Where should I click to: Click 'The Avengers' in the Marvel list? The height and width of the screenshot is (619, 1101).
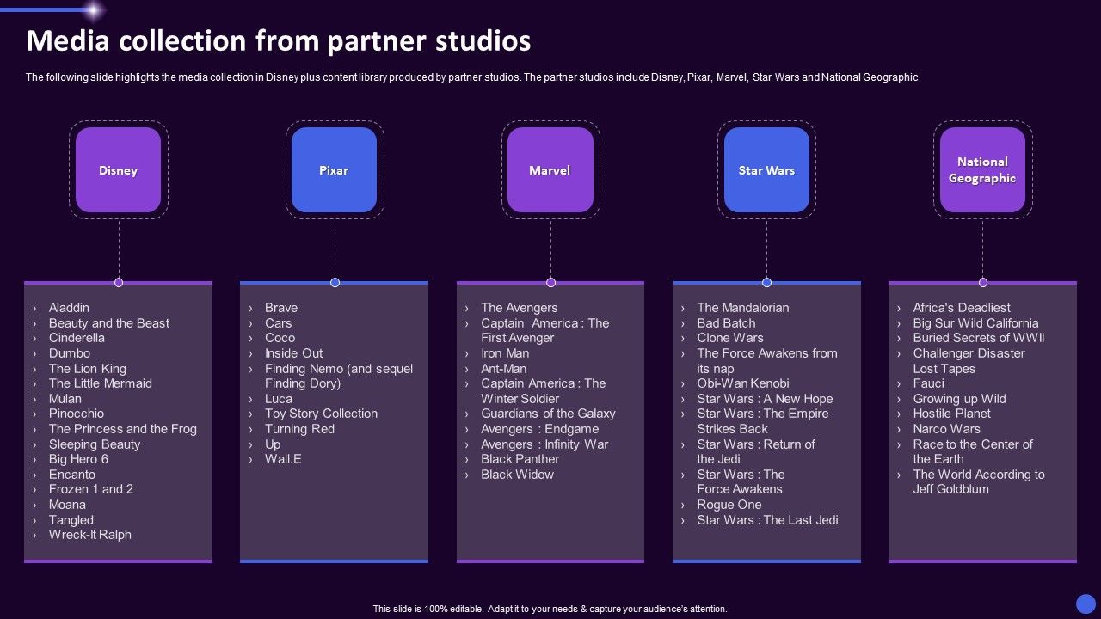pyautogui.click(x=520, y=308)
